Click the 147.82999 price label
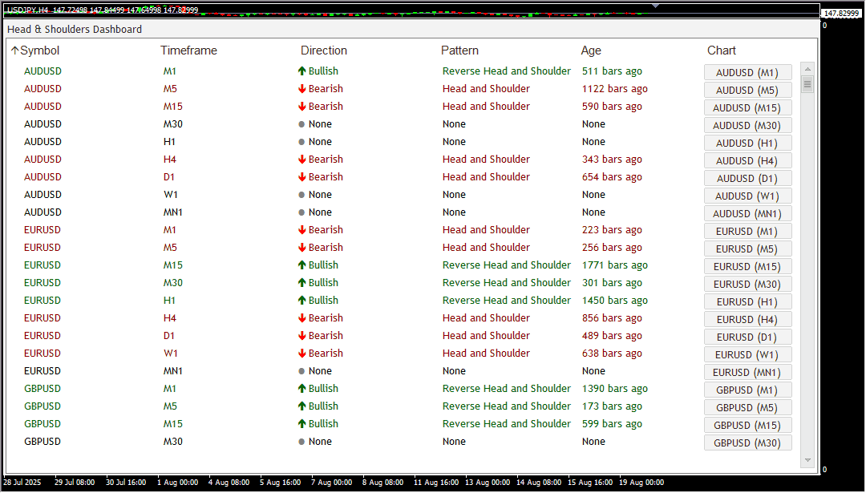866x493 pixels. 842,14
